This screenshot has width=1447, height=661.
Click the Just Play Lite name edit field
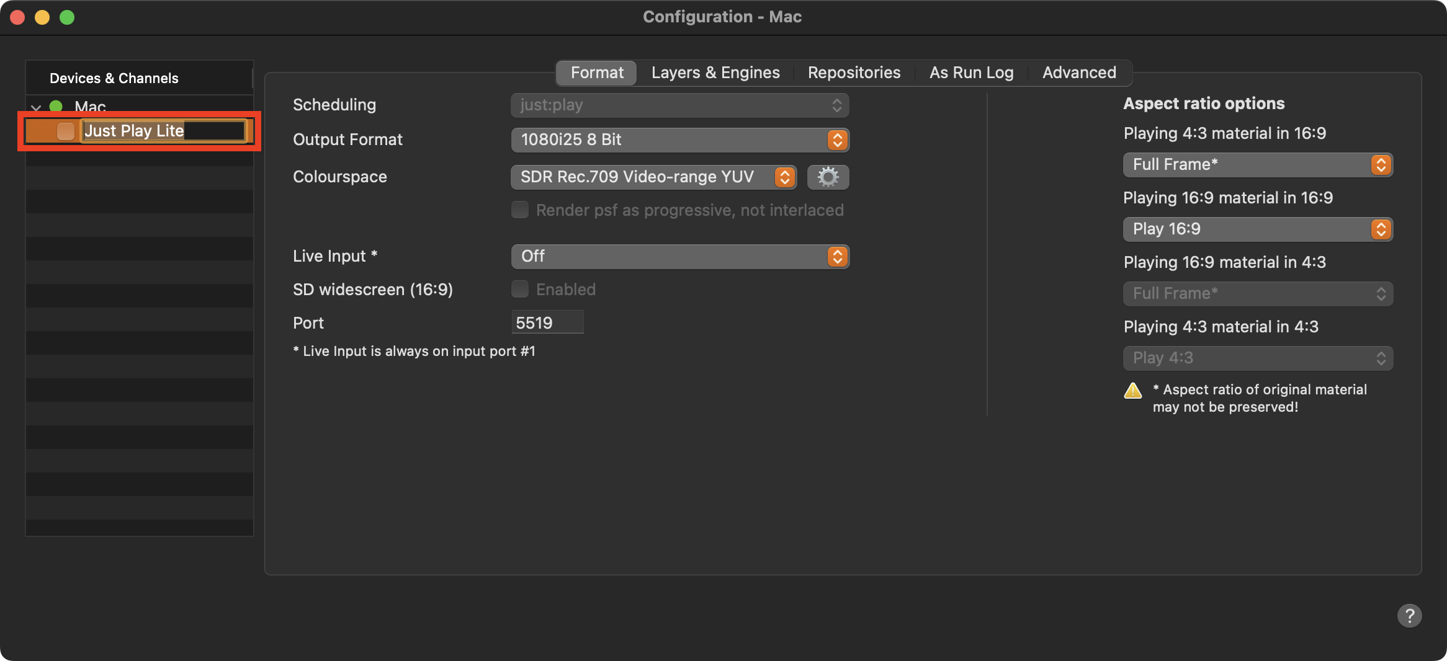coord(164,131)
